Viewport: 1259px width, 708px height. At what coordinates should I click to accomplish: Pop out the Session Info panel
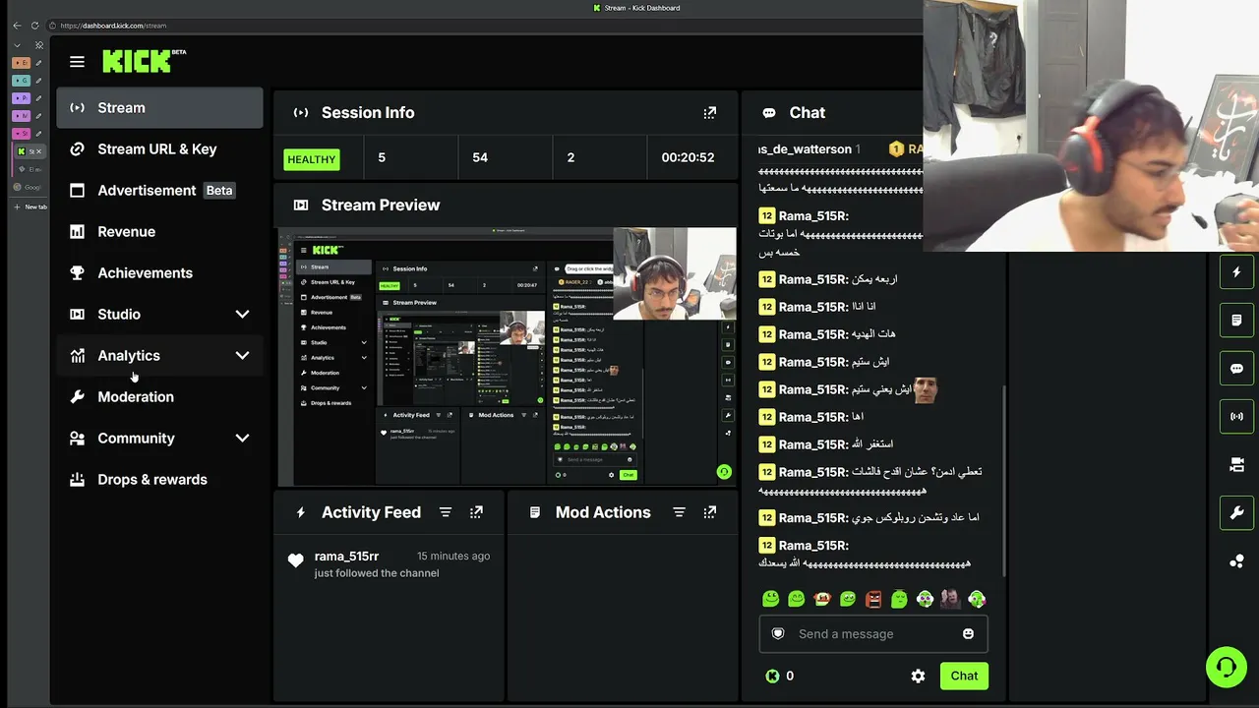coord(710,113)
